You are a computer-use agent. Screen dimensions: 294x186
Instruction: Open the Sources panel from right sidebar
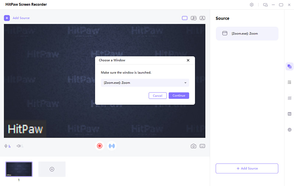point(289,67)
